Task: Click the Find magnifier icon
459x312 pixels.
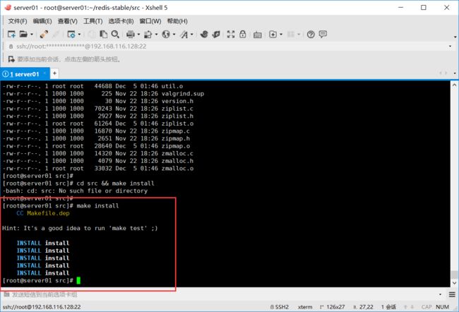Action: tap(115, 35)
